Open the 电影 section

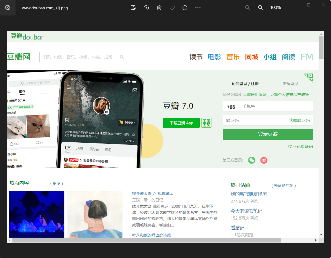point(214,57)
